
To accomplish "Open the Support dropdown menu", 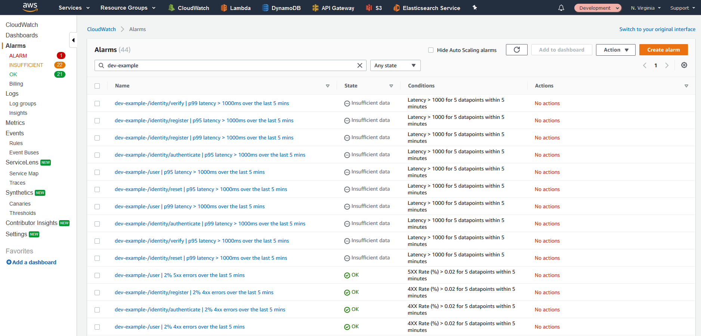I will [682, 8].
